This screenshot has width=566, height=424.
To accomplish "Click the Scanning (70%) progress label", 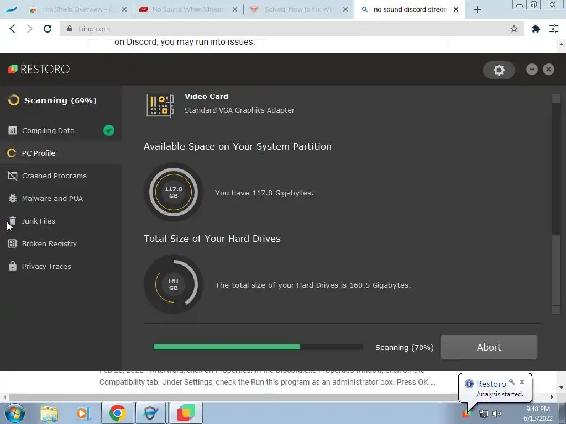I will tap(404, 347).
